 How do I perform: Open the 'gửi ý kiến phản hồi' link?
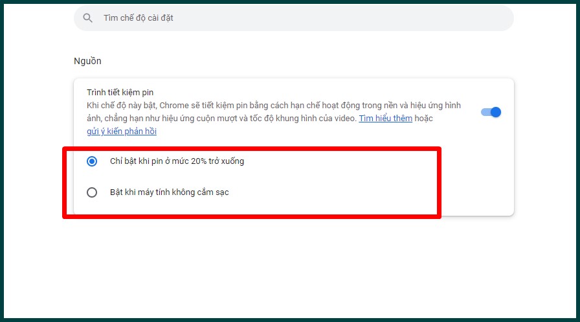click(x=122, y=132)
